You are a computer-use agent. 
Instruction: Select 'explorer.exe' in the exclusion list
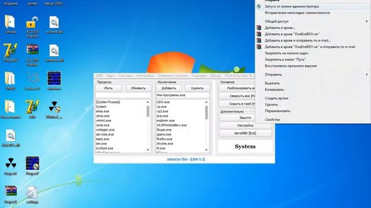165,121
